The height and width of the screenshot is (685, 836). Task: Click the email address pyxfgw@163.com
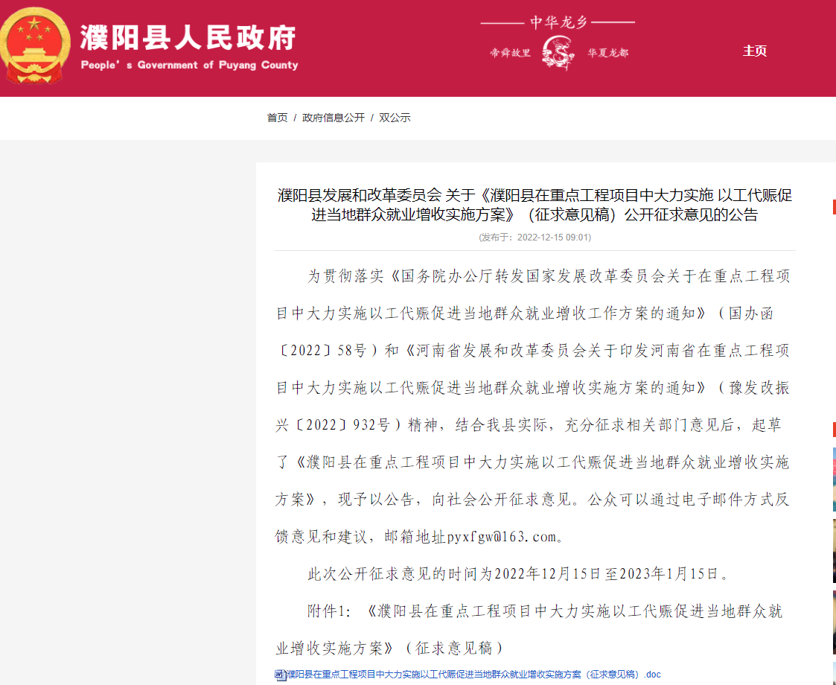[x=502, y=537]
